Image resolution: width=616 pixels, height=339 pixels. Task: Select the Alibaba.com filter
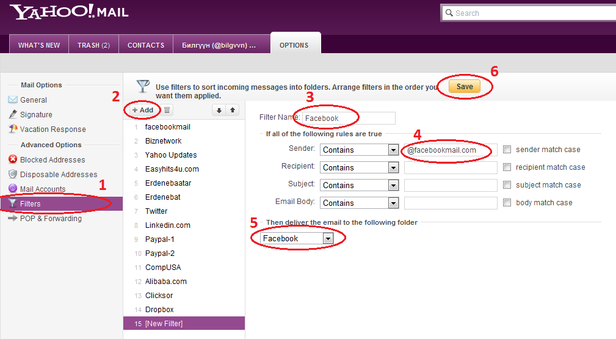(184, 282)
